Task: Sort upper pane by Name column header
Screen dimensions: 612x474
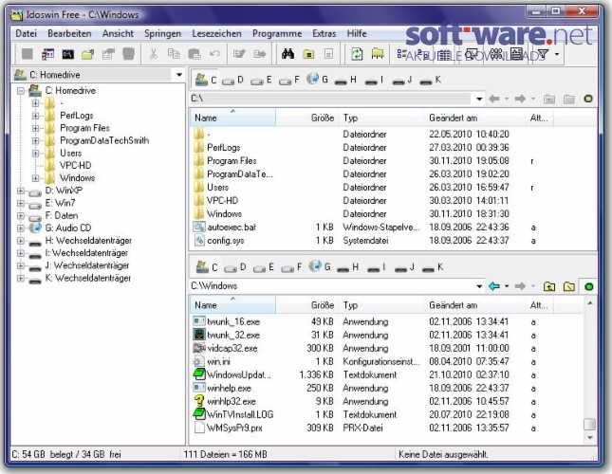Action: pos(232,118)
